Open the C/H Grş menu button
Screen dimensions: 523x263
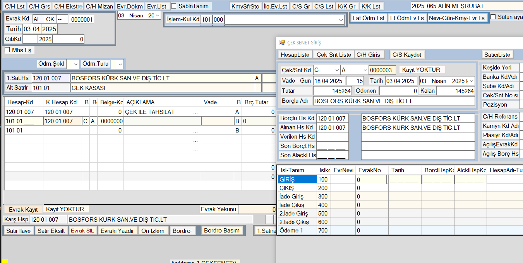click(39, 6)
